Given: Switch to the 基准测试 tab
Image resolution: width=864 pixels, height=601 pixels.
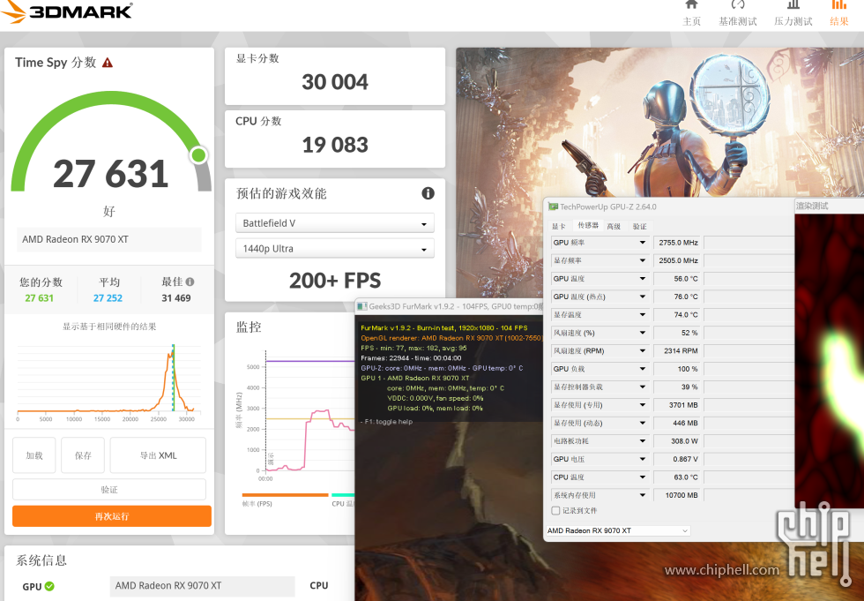Looking at the screenshot, I should tap(737, 13).
